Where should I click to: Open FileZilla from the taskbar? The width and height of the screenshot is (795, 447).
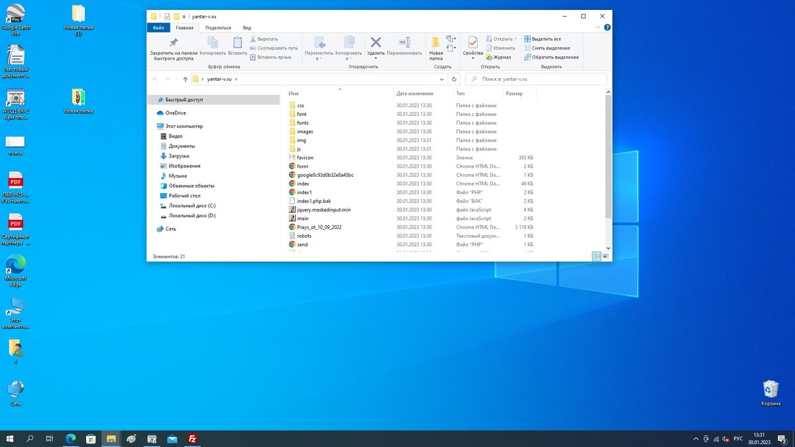click(193, 438)
